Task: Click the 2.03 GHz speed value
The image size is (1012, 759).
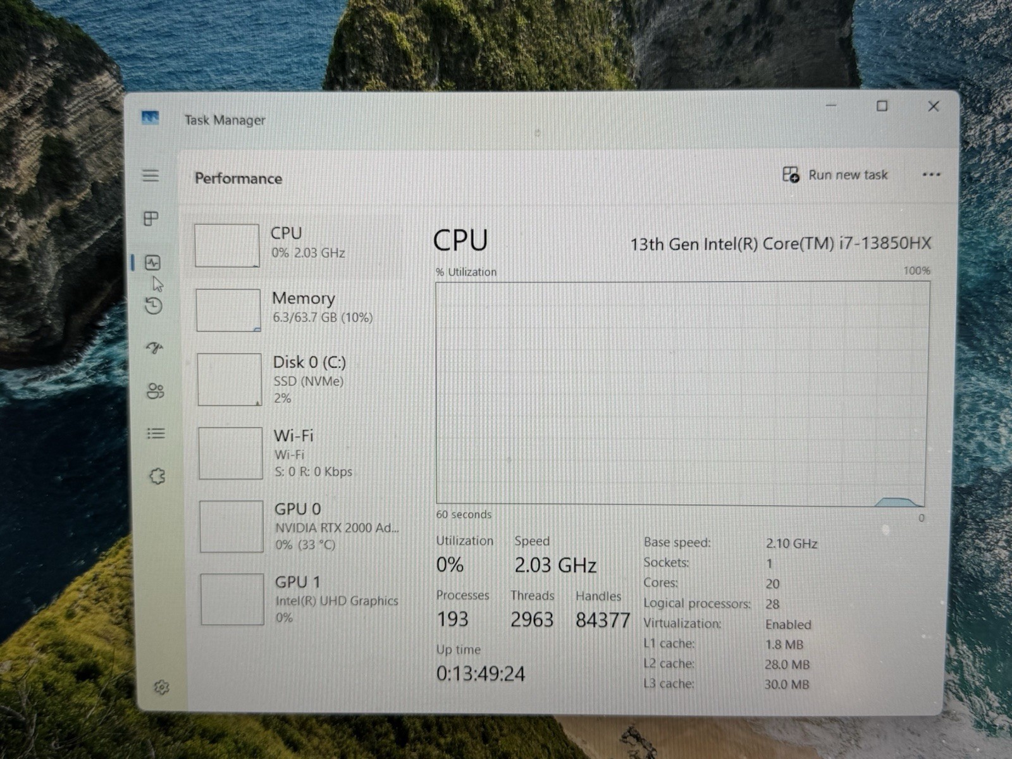Action: point(555,565)
